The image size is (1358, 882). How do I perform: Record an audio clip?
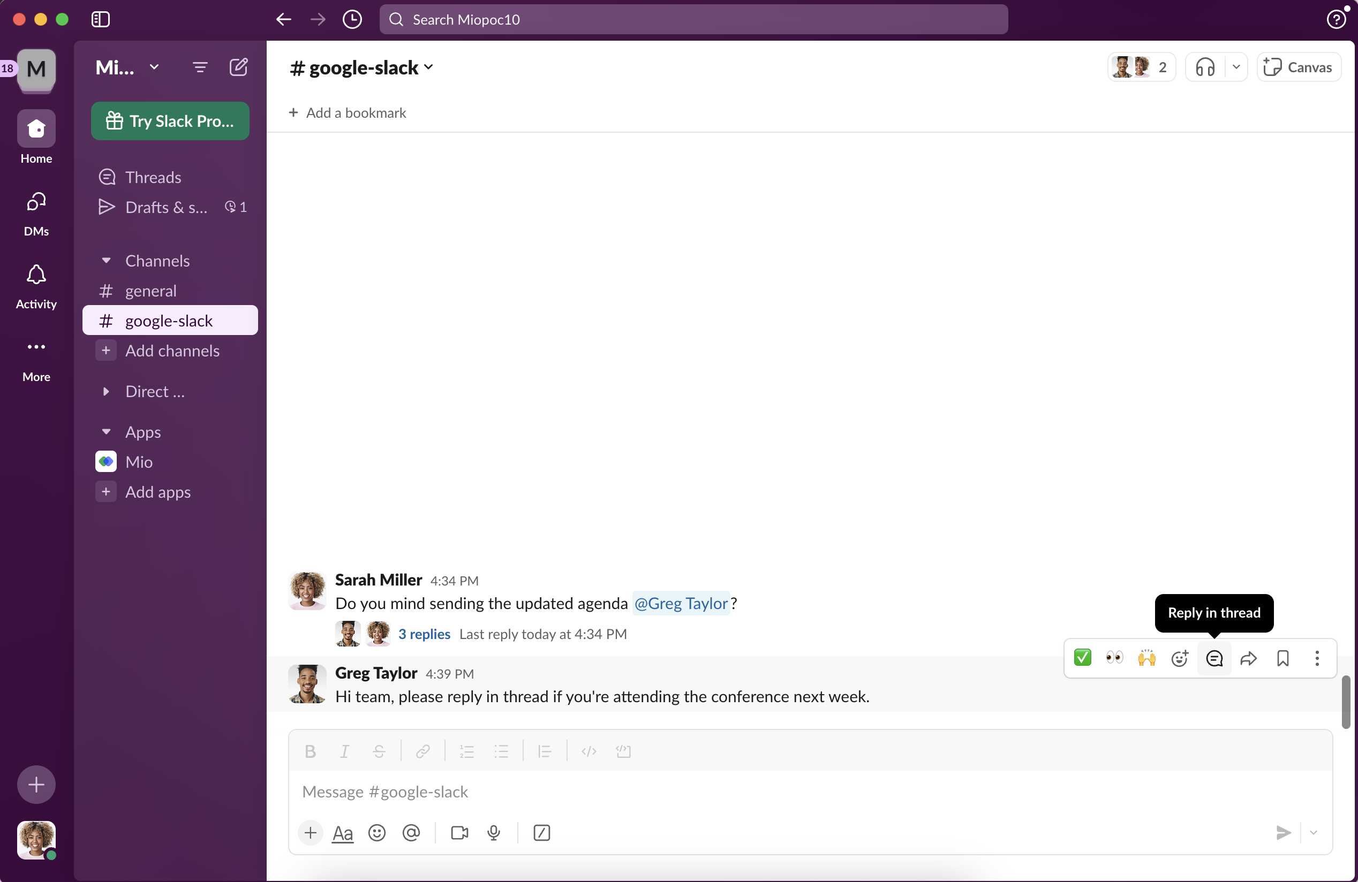tap(494, 832)
